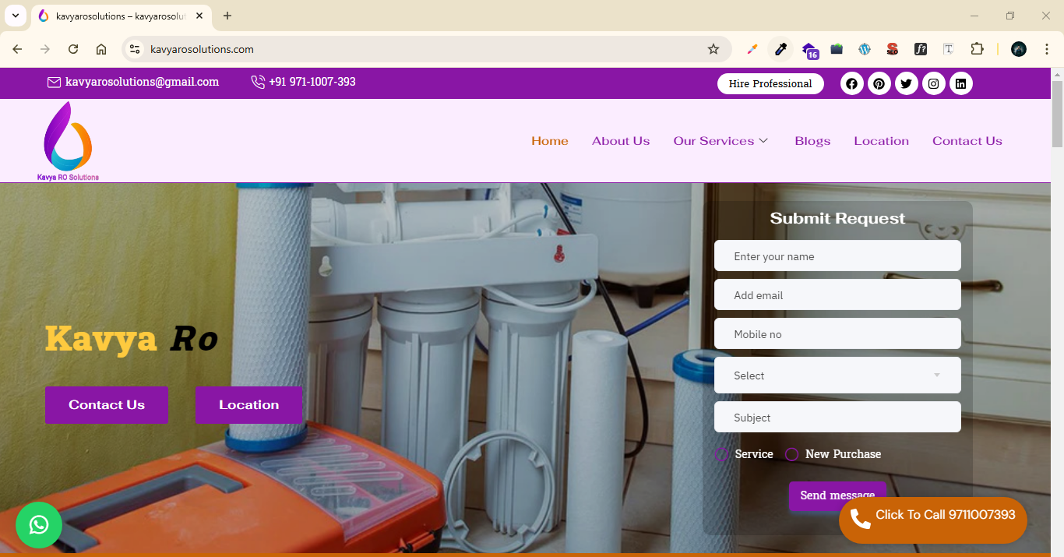1064x557 pixels.
Task: Open the SEO extension icon
Action: (x=893, y=49)
